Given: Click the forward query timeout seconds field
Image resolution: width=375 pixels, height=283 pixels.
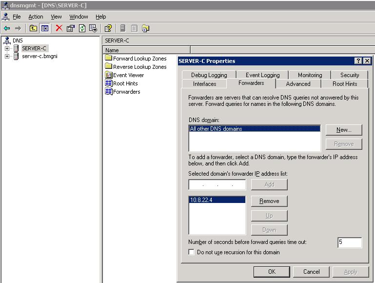Looking at the screenshot, I should click(x=350, y=243).
